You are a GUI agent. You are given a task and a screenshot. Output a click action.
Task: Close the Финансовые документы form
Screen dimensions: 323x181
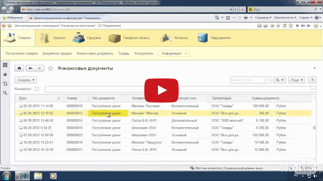click(314, 68)
